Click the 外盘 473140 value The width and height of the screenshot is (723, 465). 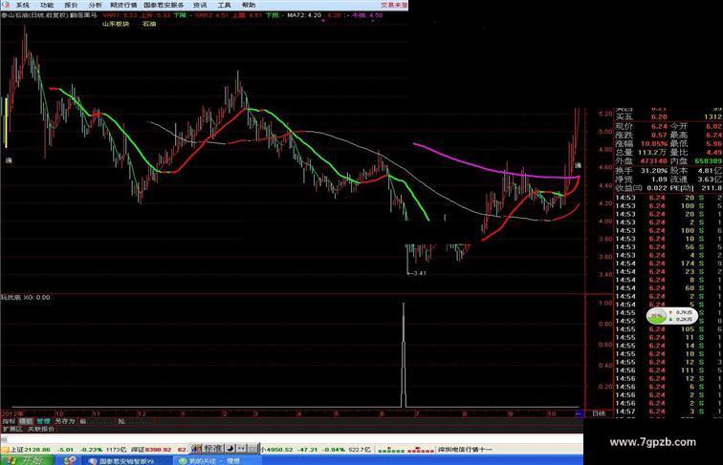tap(653, 161)
